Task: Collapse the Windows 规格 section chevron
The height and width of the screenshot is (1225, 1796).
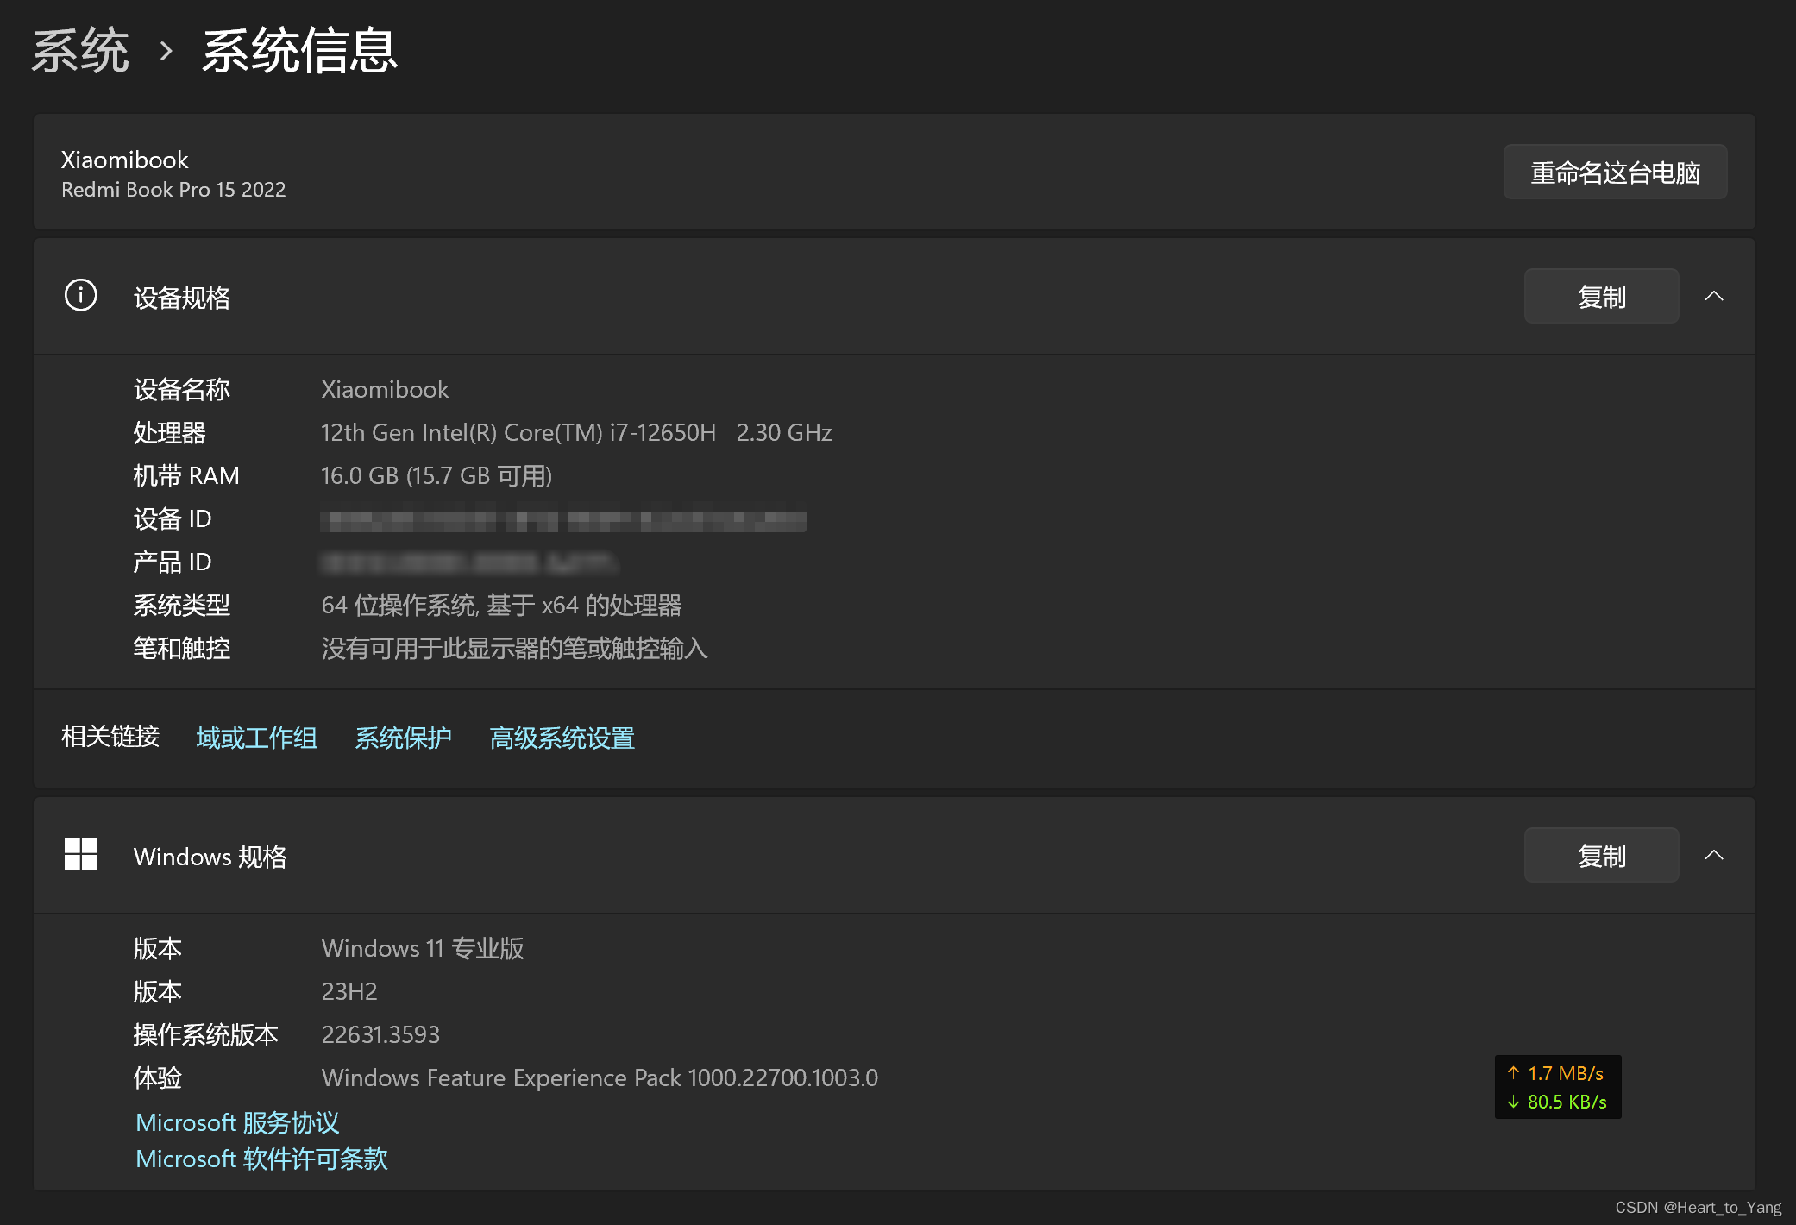Action: pos(1713,855)
